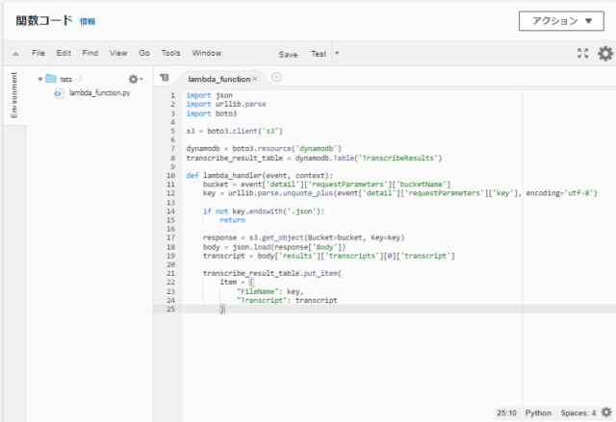This screenshot has height=422, width=616.
Task: Click the 'return' statement line
Action: click(x=233, y=220)
